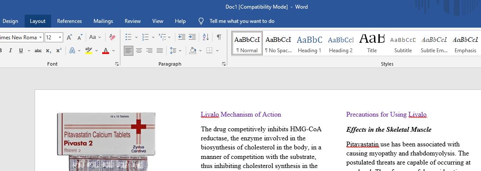The image size is (481, 171).
Task: Click the Multilevel List icon
Action: click(x=162, y=37)
